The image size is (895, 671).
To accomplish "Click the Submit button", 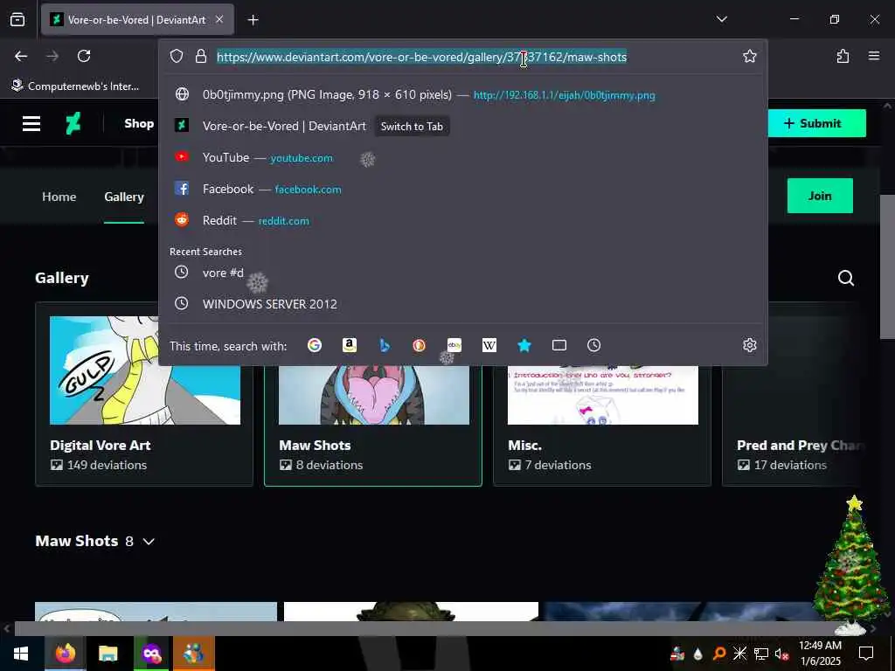I will [x=816, y=123].
